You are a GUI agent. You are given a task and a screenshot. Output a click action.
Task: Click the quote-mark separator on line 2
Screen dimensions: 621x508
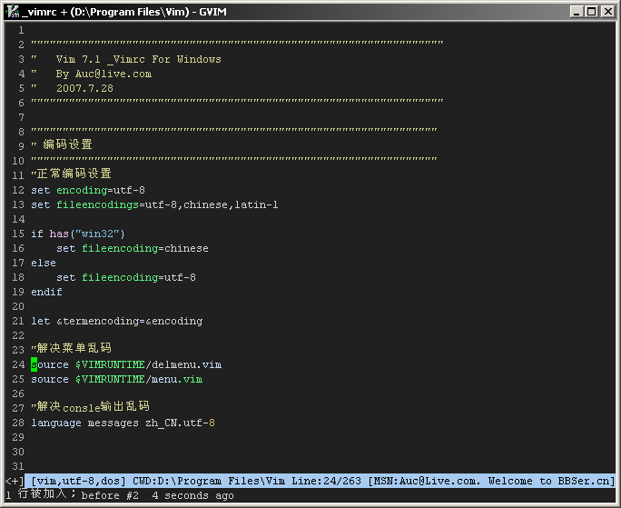237,42
